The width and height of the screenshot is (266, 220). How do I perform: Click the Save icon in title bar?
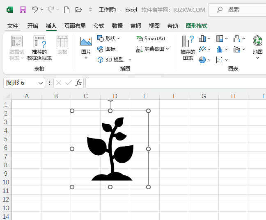(23, 9)
